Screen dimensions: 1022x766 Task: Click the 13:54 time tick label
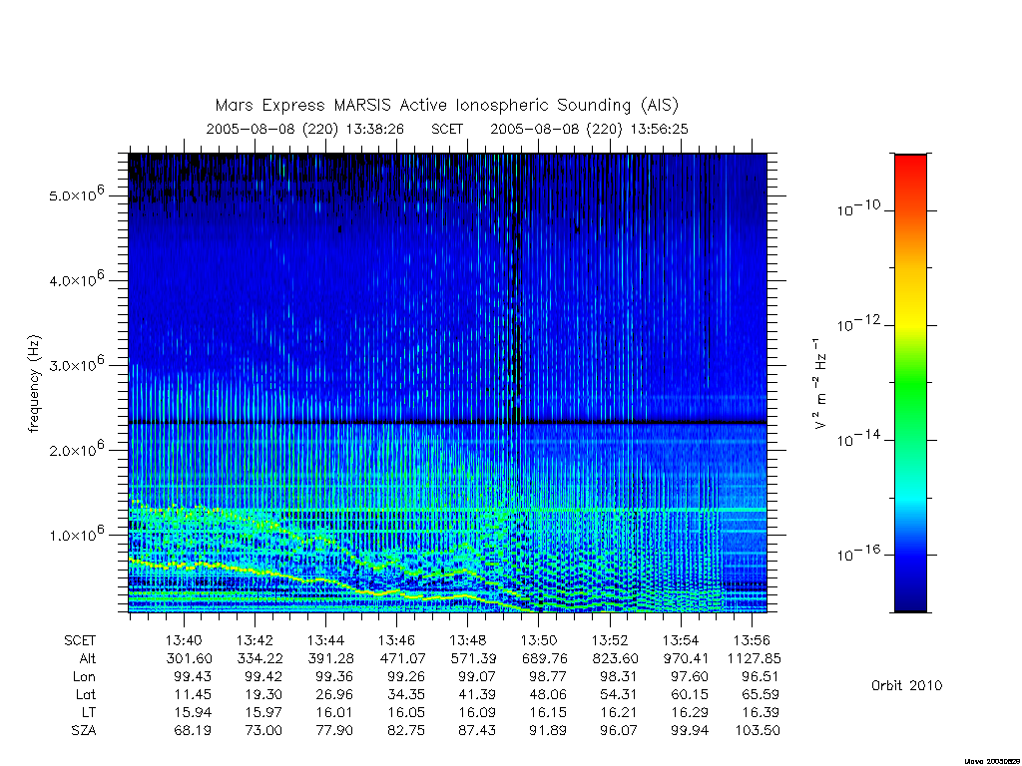tap(681, 640)
